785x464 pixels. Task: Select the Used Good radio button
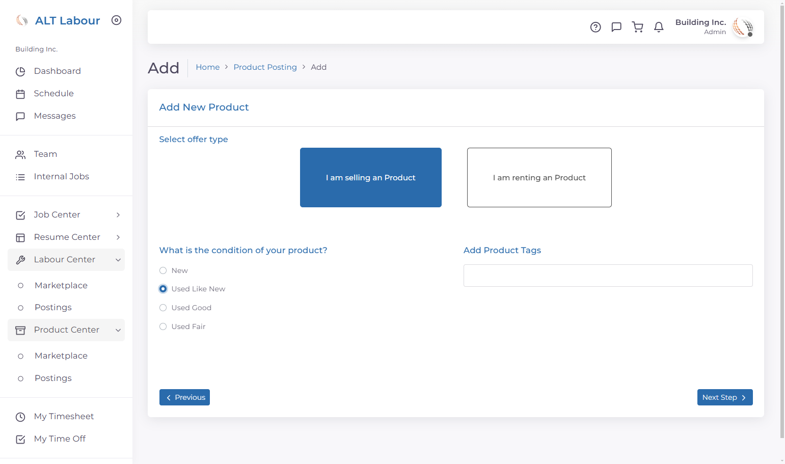(x=163, y=308)
